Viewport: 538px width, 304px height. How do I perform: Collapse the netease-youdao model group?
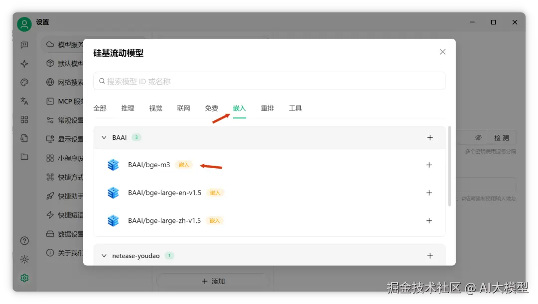(x=104, y=256)
